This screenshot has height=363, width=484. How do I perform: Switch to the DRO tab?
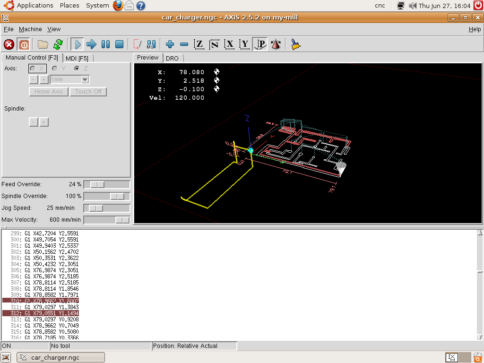point(172,58)
